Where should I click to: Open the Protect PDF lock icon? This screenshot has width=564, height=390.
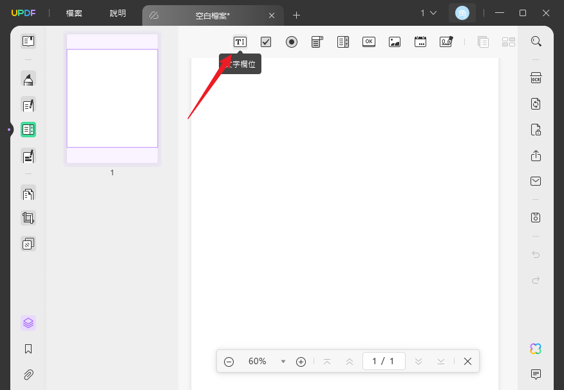(536, 130)
